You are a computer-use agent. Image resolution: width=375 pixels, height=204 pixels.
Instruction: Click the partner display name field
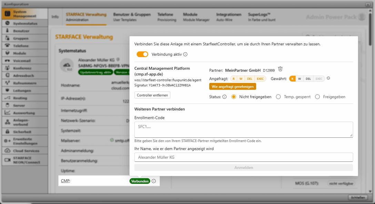[243, 157]
